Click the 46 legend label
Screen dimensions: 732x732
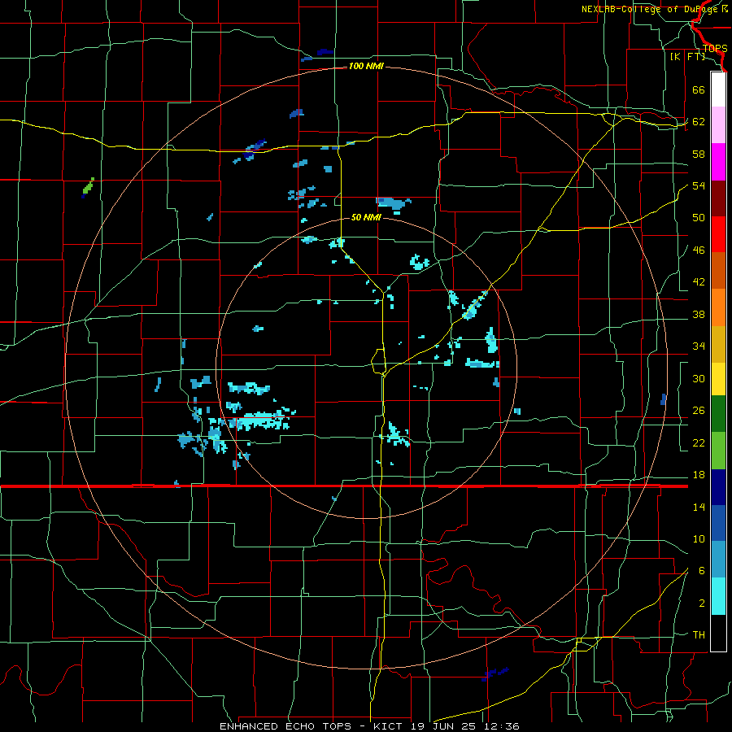[x=699, y=251]
